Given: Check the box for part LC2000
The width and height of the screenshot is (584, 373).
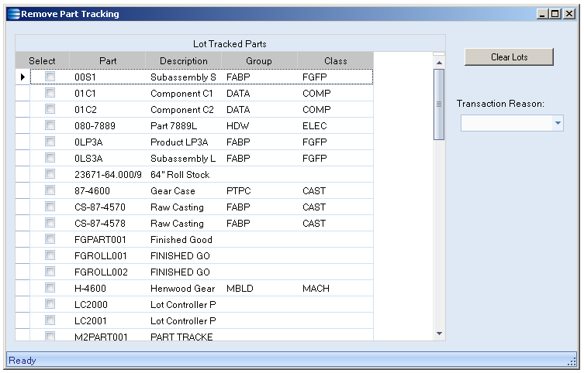Looking at the screenshot, I should (x=50, y=304).
